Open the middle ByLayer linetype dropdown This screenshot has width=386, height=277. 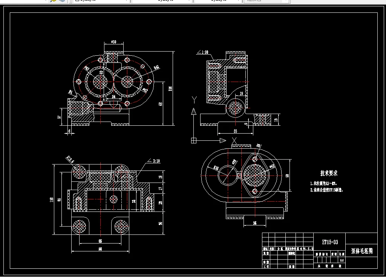point(162,1)
